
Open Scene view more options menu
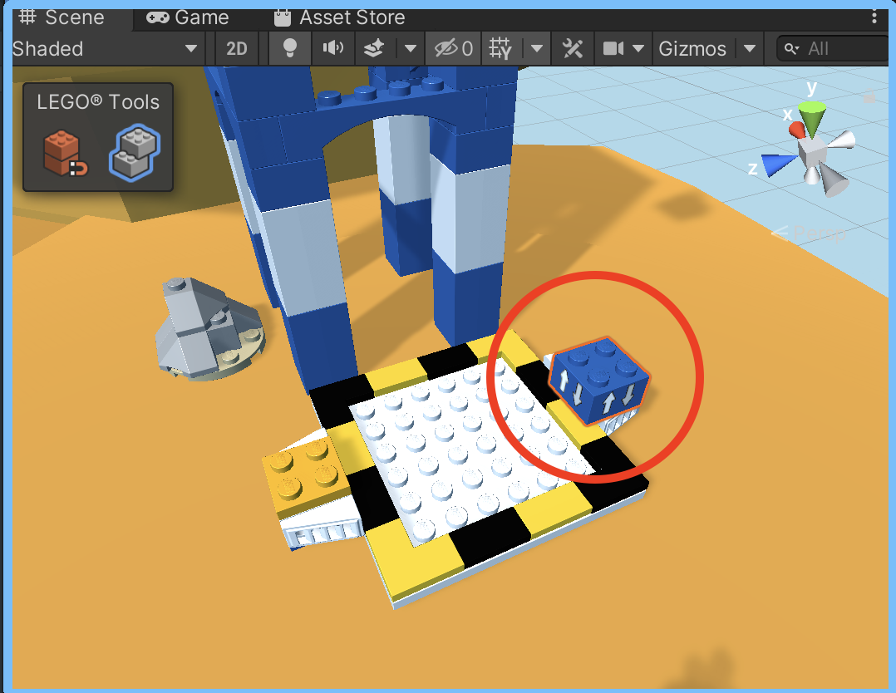click(x=874, y=17)
